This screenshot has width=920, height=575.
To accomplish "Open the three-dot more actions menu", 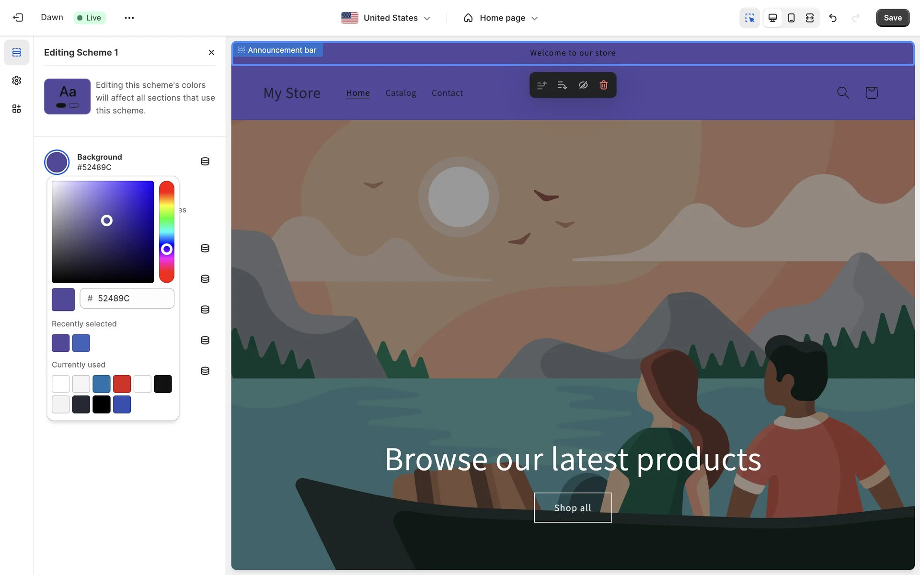I will click(x=129, y=18).
